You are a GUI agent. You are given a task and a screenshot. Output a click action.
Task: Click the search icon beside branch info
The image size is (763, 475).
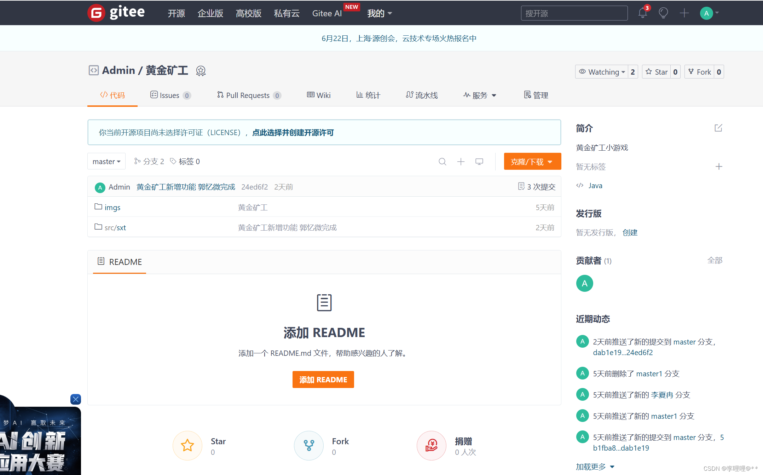442,162
